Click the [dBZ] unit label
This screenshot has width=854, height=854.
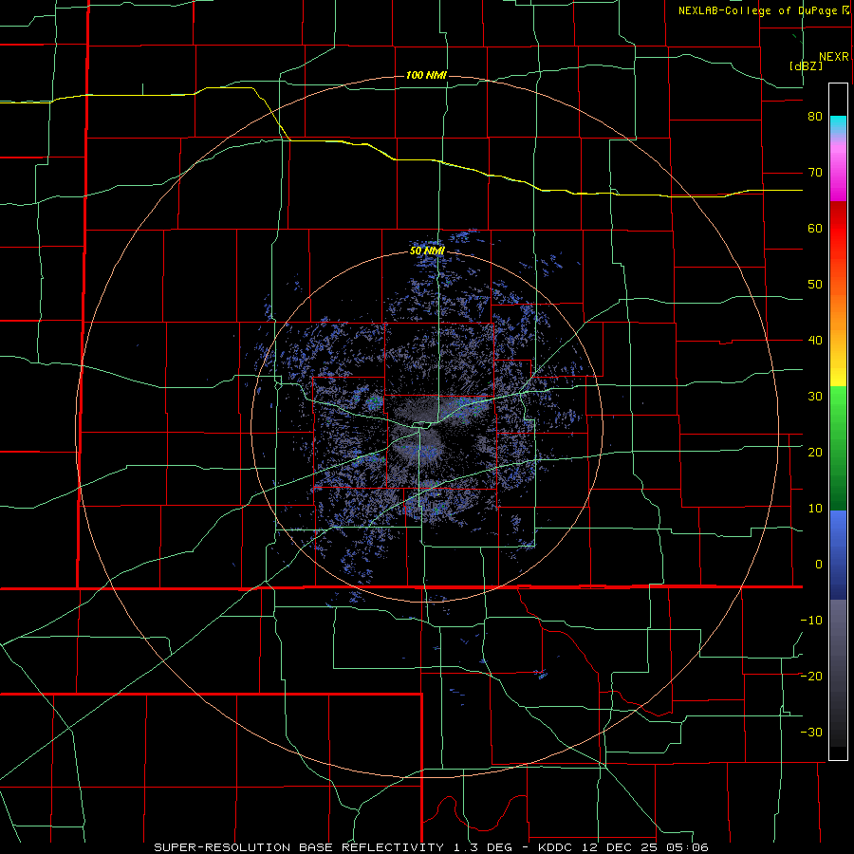[806, 65]
